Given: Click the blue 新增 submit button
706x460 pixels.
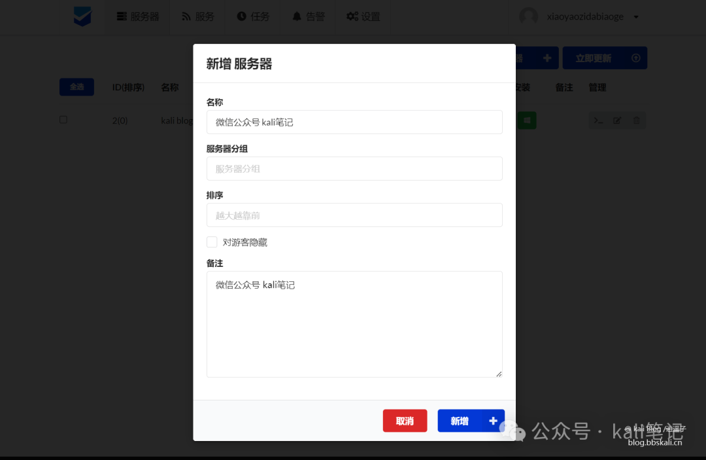Looking at the screenshot, I should coord(471,421).
